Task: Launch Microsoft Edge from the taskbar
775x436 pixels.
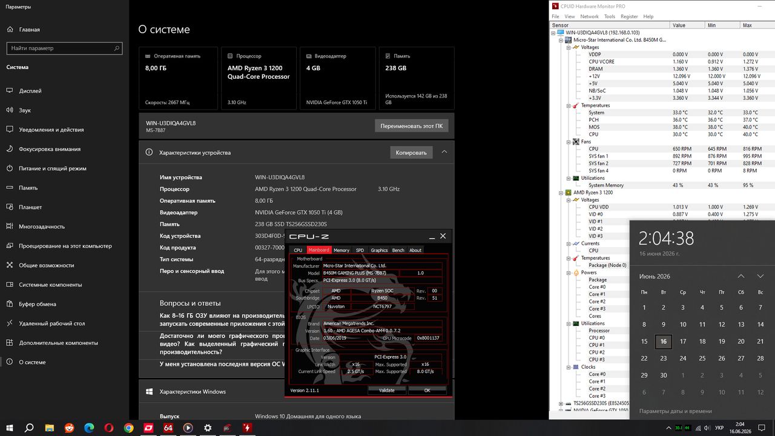Action: [89, 428]
